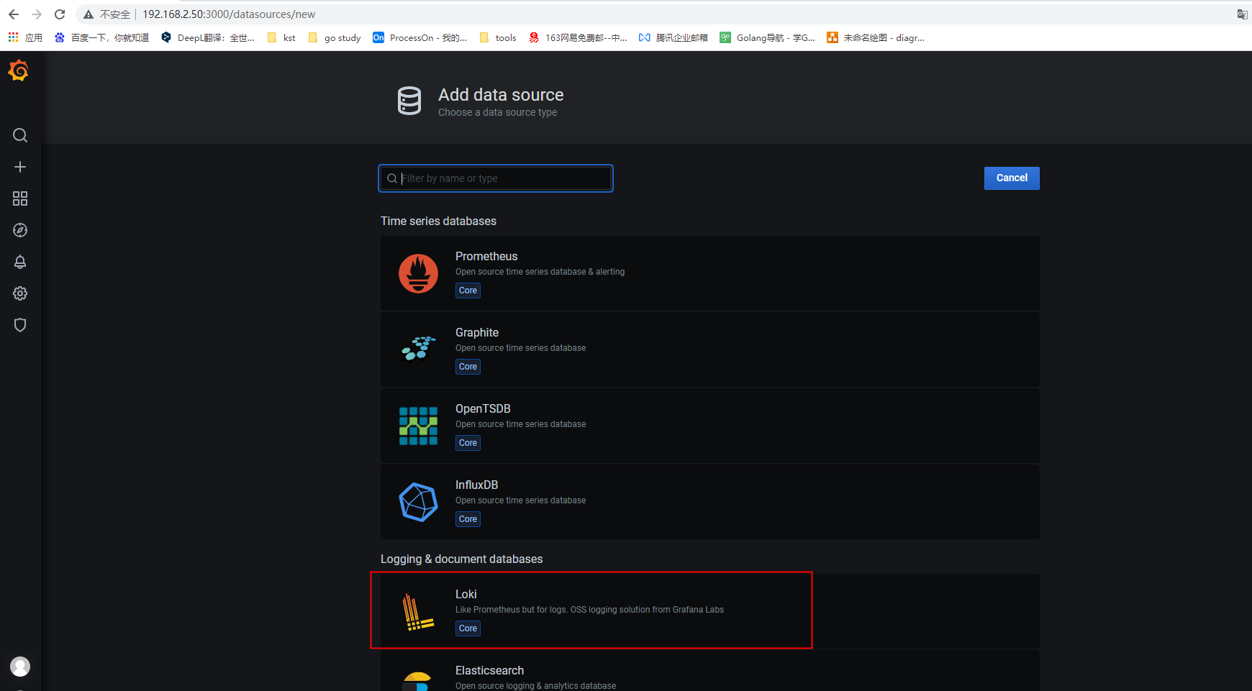Click the Cancel button

[1012, 178]
